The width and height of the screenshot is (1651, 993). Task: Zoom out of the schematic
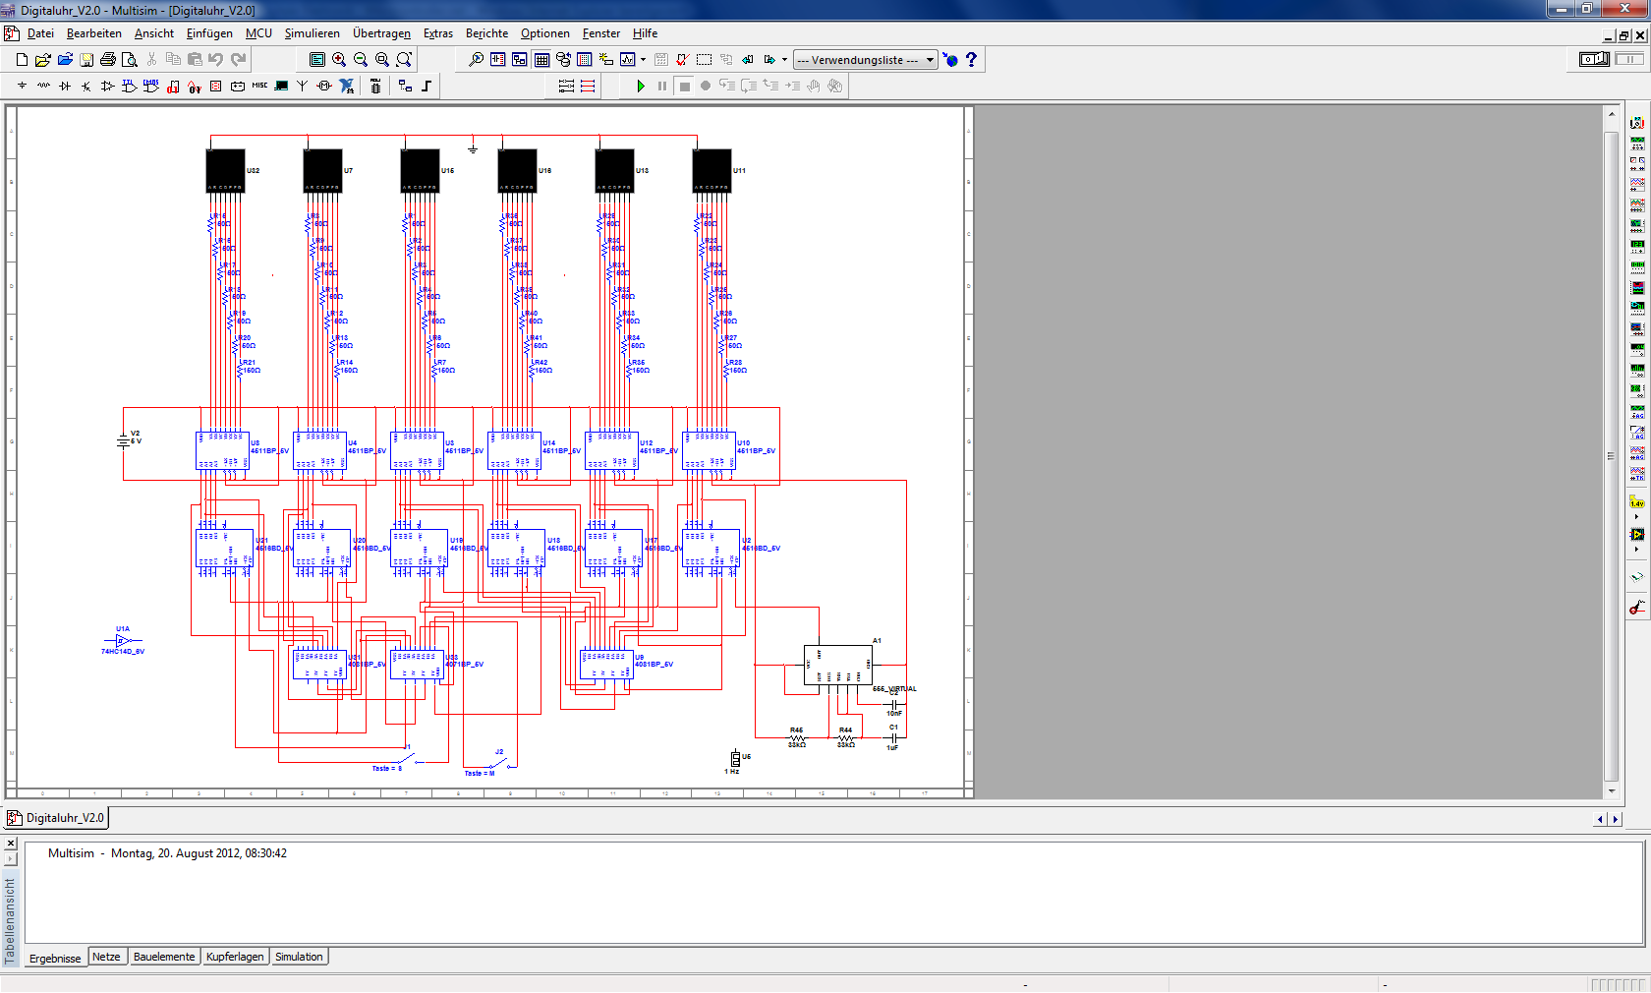pyautogui.click(x=361, y=60)
